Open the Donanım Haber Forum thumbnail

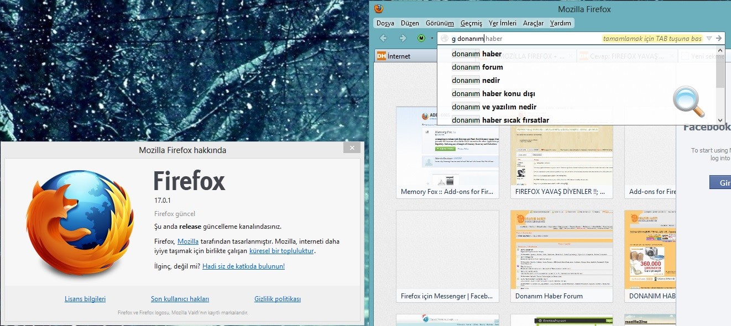tap(562, 256)
